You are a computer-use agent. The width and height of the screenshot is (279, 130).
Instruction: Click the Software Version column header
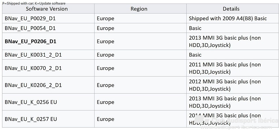pyautogui.click(x=47, y=9)
